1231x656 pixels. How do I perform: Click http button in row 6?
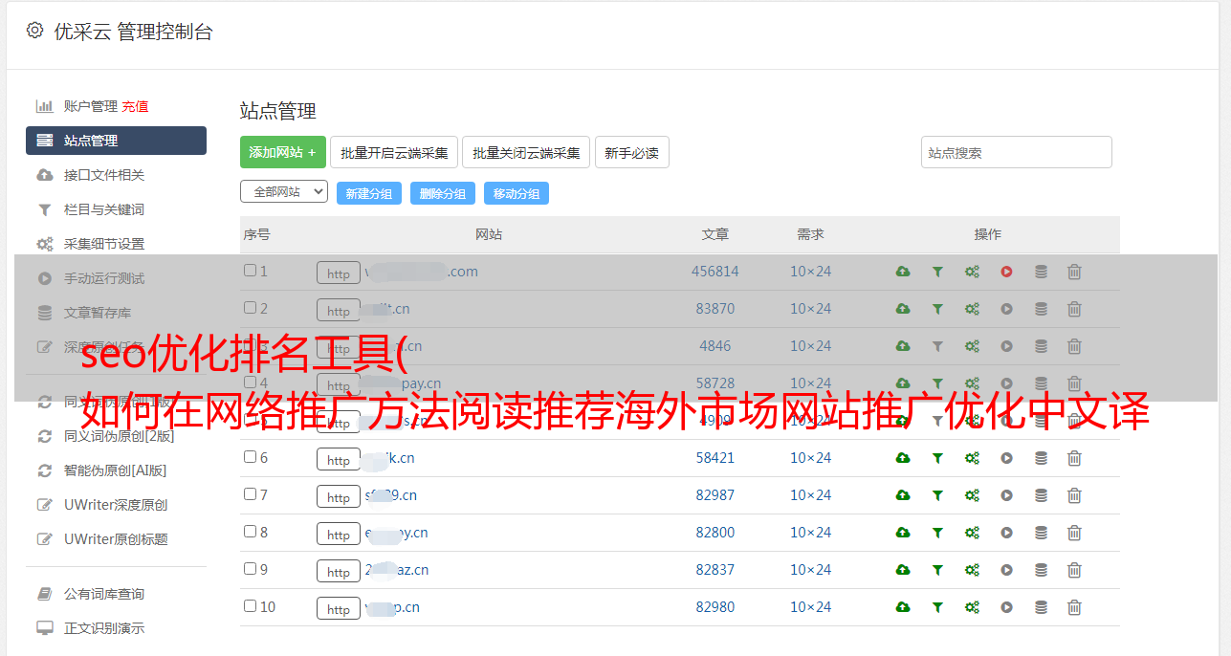click(339, 459)
